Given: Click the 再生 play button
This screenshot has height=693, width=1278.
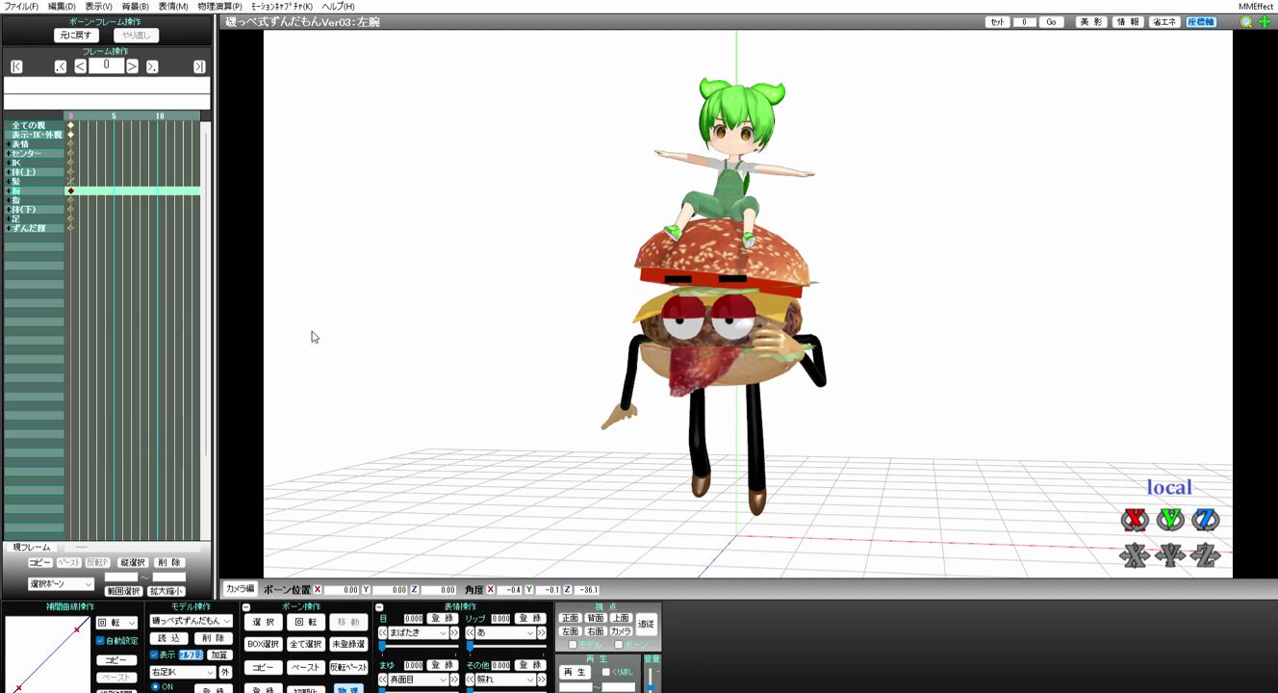Looking at the screenshot, I should point(575,672).
